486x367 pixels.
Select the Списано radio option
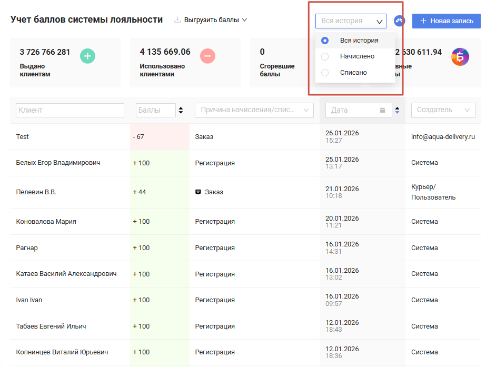coord(325,73)
